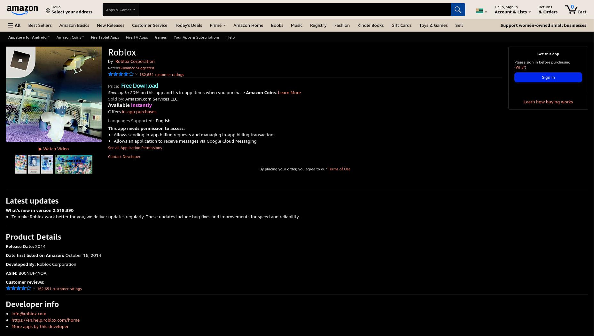The image size is (594, 336).
Task: Expand rating chevron in Product Details
Action: (x=34, y=288)
